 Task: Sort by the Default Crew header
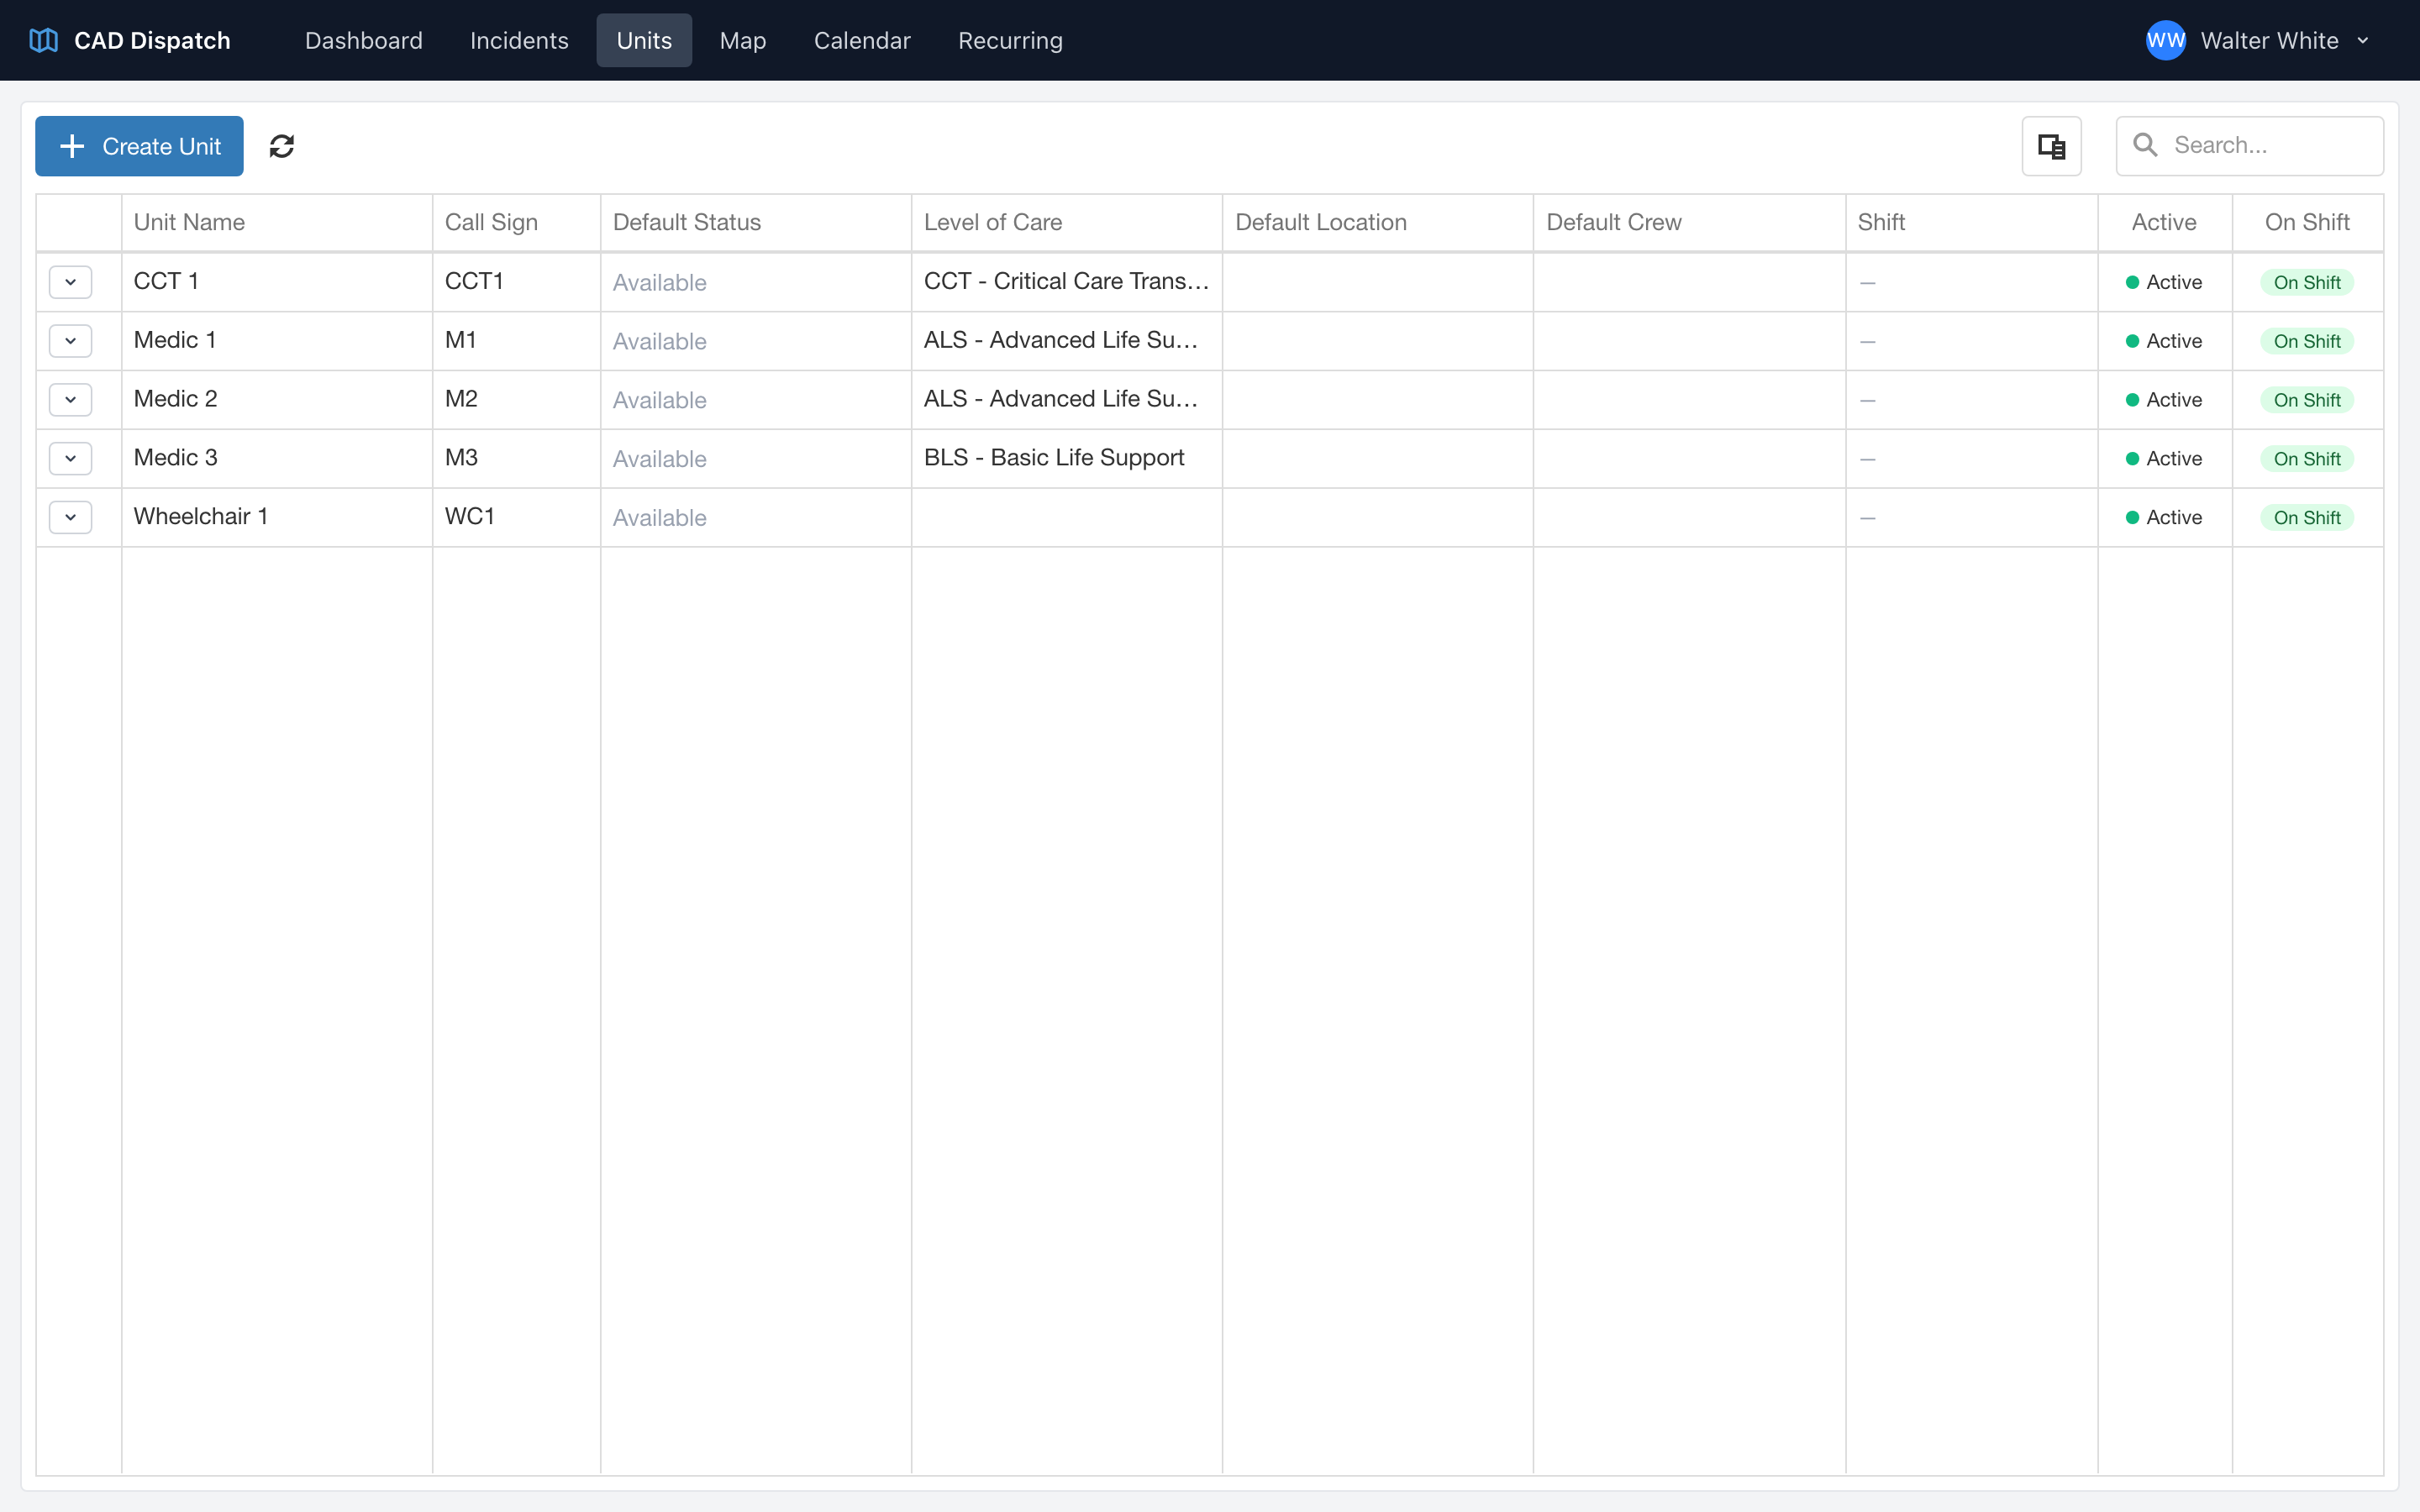(x=1689, y=222)
